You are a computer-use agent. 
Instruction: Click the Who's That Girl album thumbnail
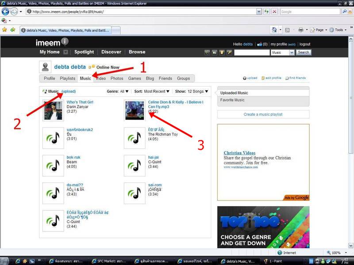click(x=53, y=110)
